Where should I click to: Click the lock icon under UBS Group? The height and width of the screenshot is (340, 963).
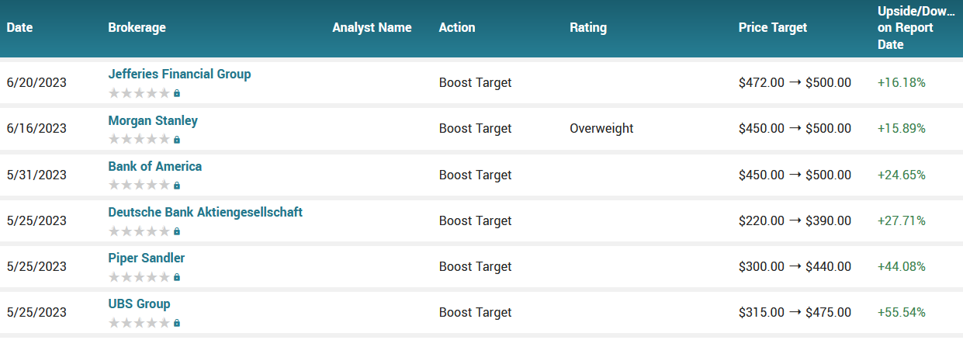(177, 323)
